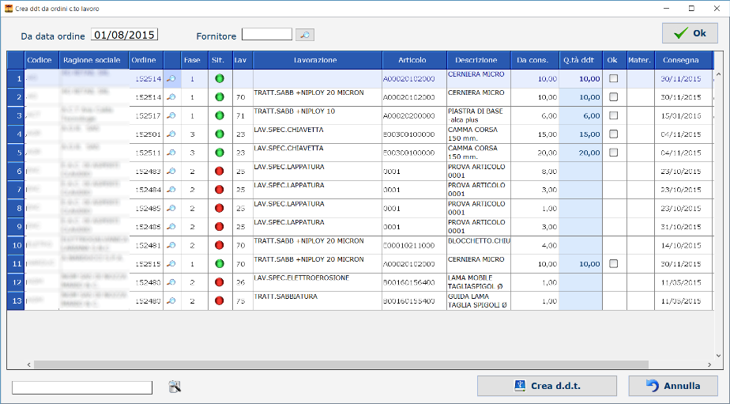730x404 pixels.
Task: Sort by the Ordine column header
Action: click(x=146, y=60)
